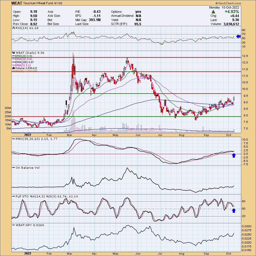The width and height of the screenshot is (256, 256).
Task: Click the Prev Close value 8.92
Action: [x=34, y=24]
